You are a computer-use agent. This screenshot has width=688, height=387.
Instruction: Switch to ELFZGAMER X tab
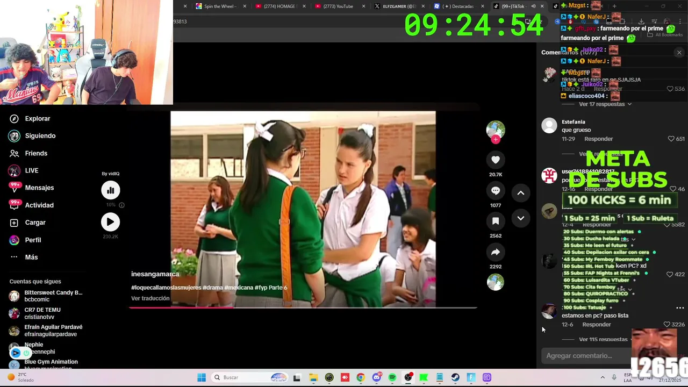click(x=399, y=6)
